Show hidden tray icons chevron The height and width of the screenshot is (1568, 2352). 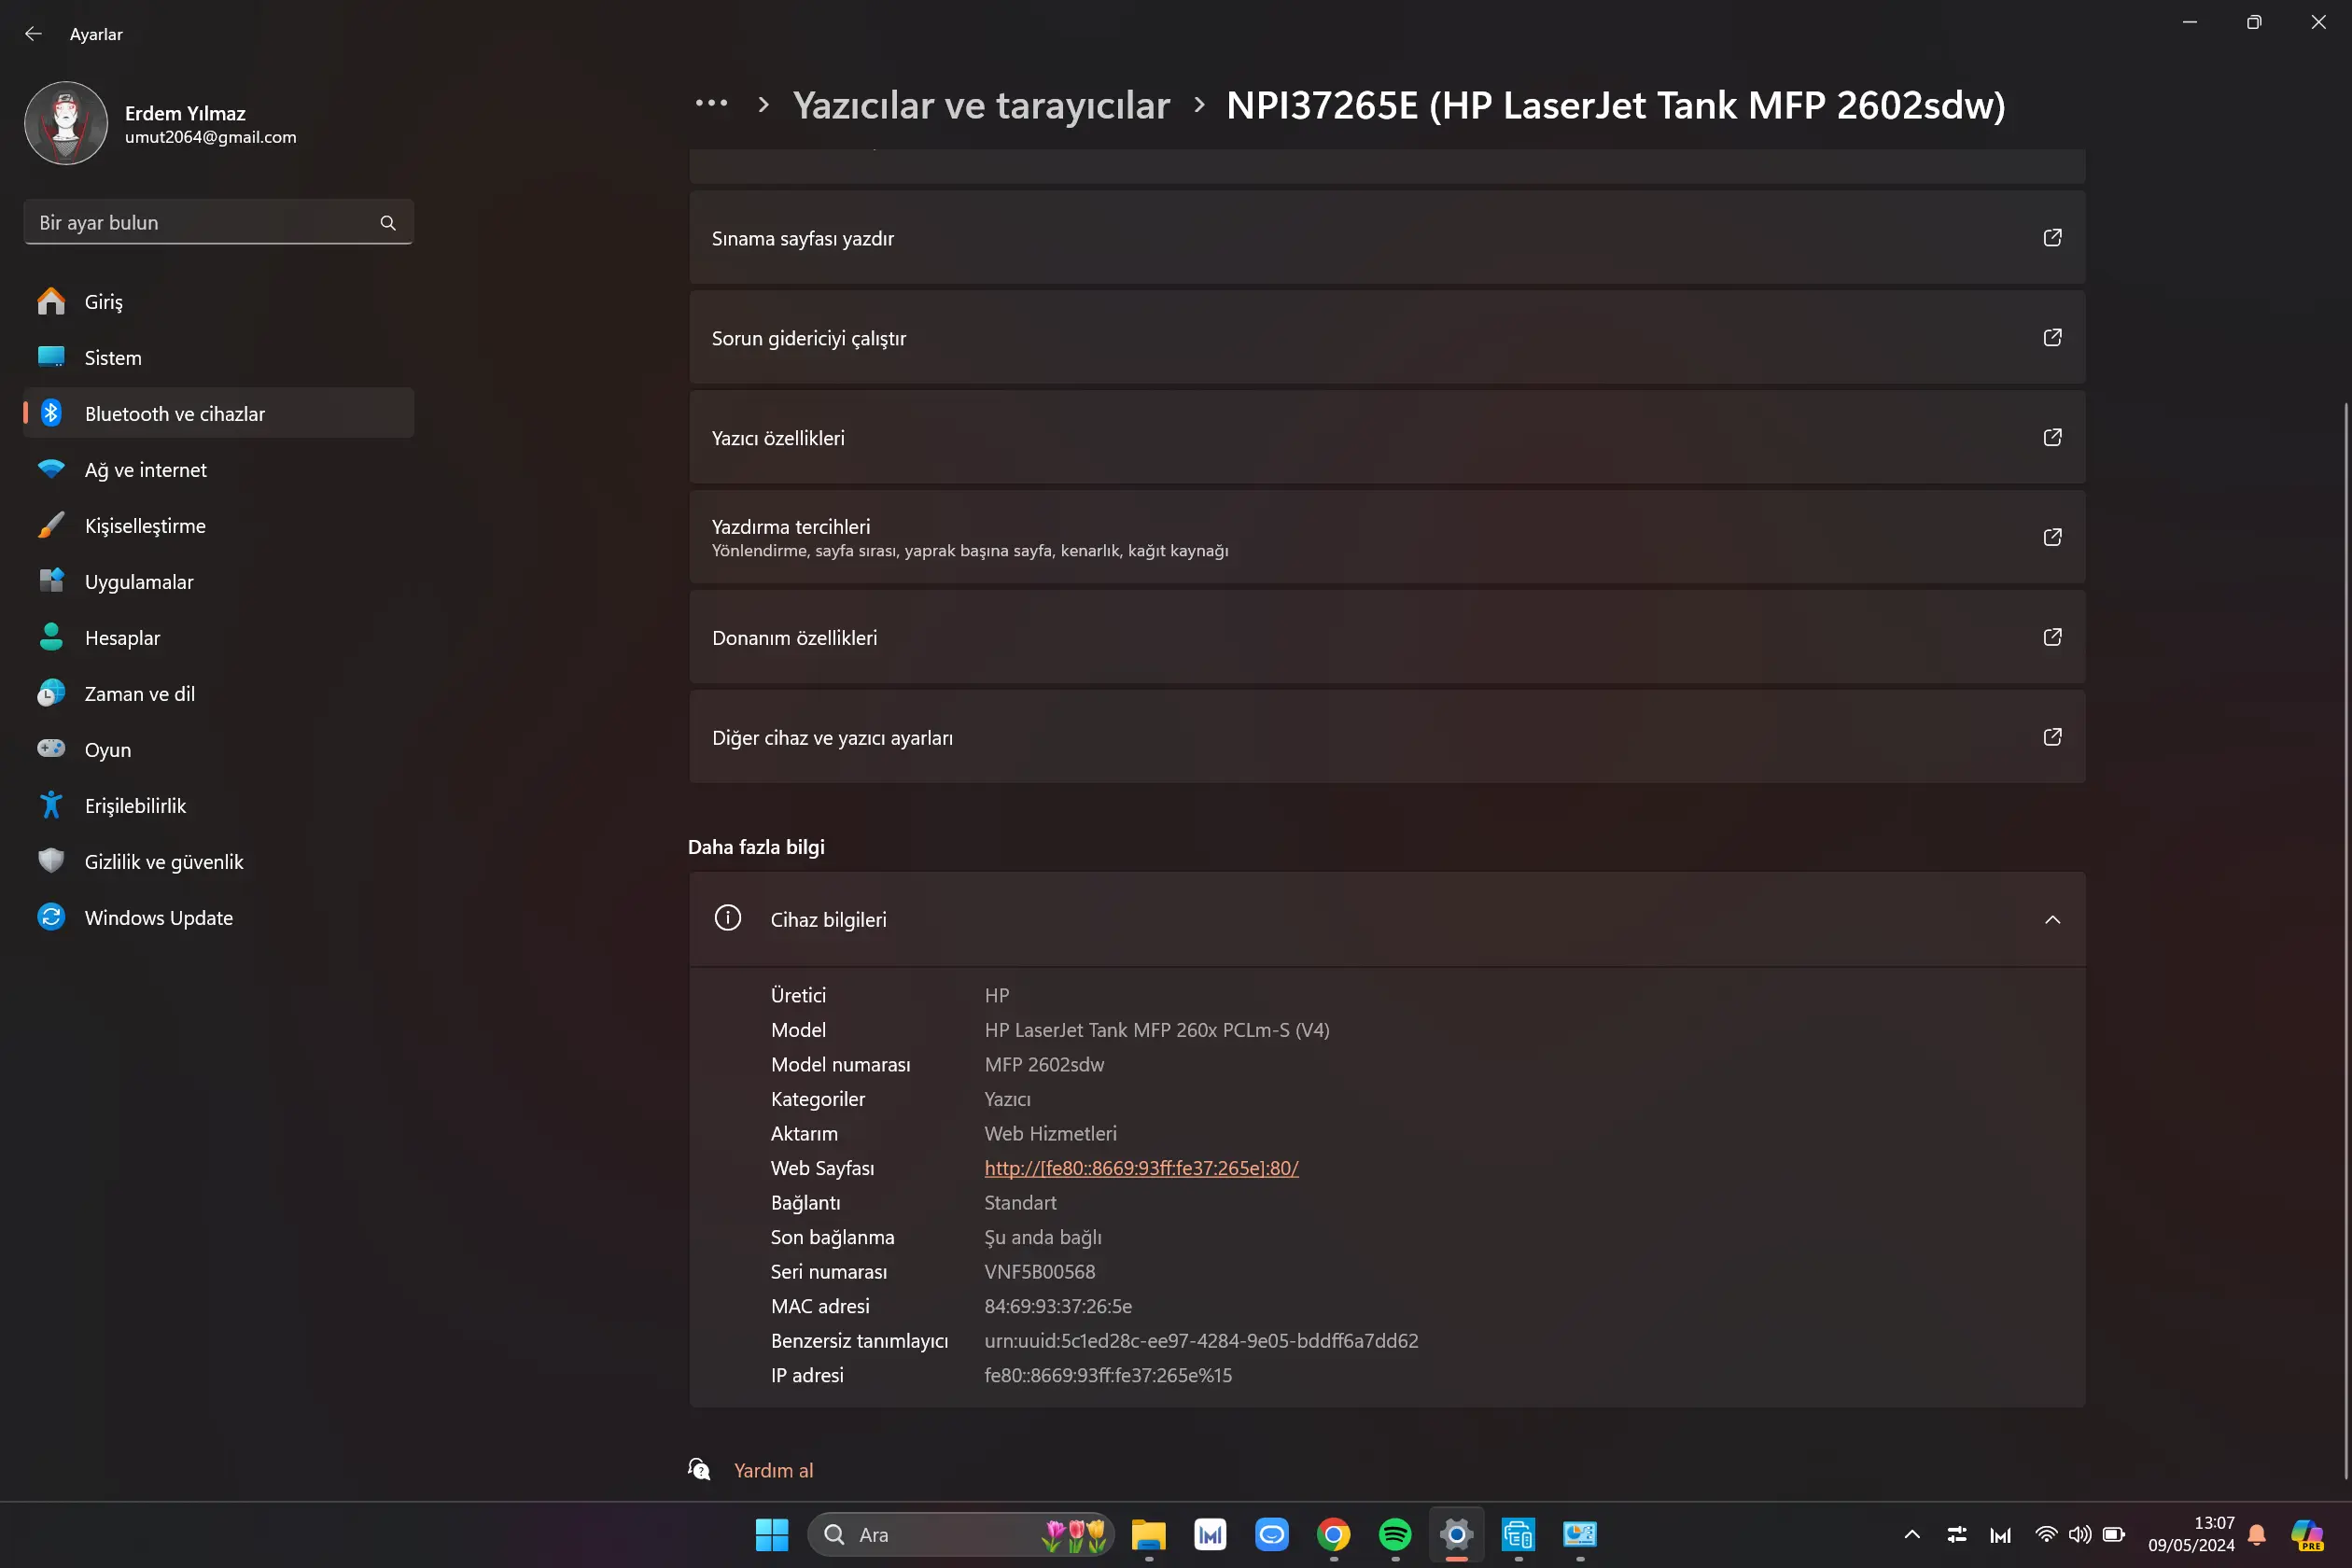1912,1535
